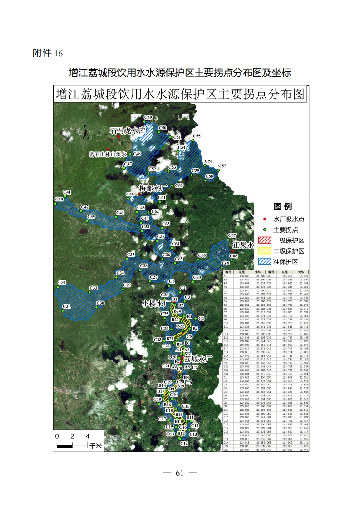The width and height of the screenshot is (360, 510).
Task: Click the north arrow compass symbol
Action: pyautogui.click(x=85, y=131)
